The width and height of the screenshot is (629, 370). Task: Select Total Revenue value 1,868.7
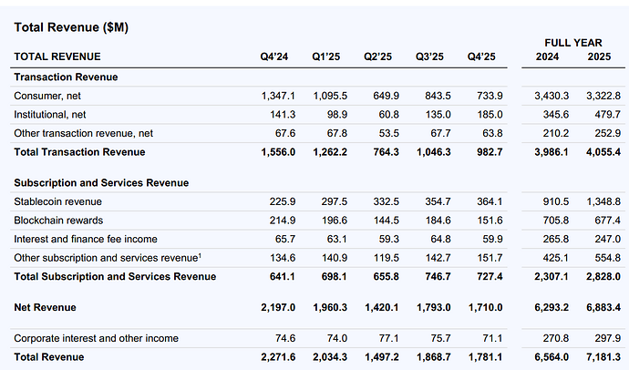click(433, 357)
